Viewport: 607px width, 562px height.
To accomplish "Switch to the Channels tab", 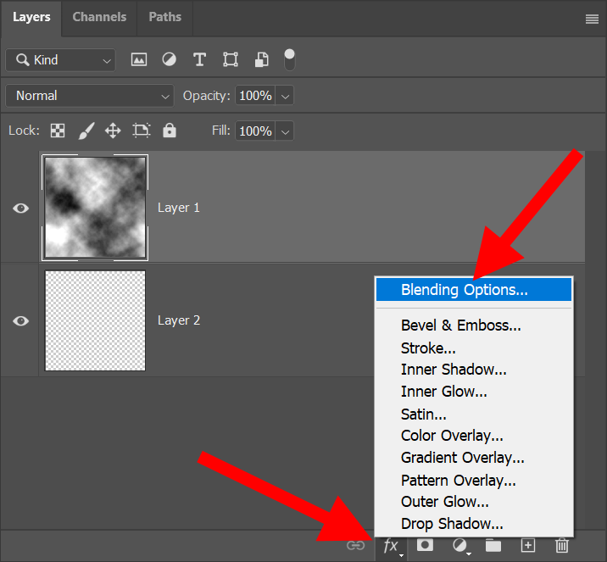I will pos(99,18).
